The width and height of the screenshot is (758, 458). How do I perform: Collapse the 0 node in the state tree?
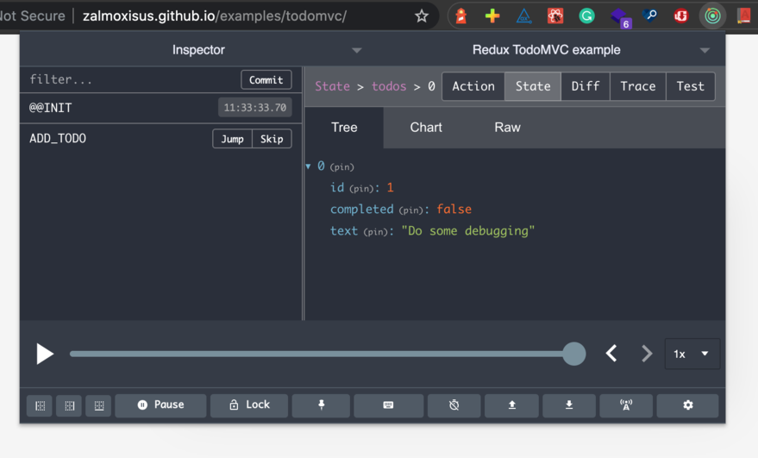[308, 166]
